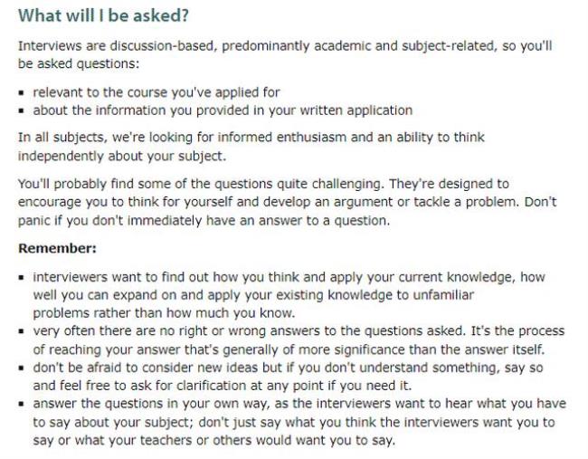
Task: Click the 'Remember:' bold subheading
Action: (57, 248)
